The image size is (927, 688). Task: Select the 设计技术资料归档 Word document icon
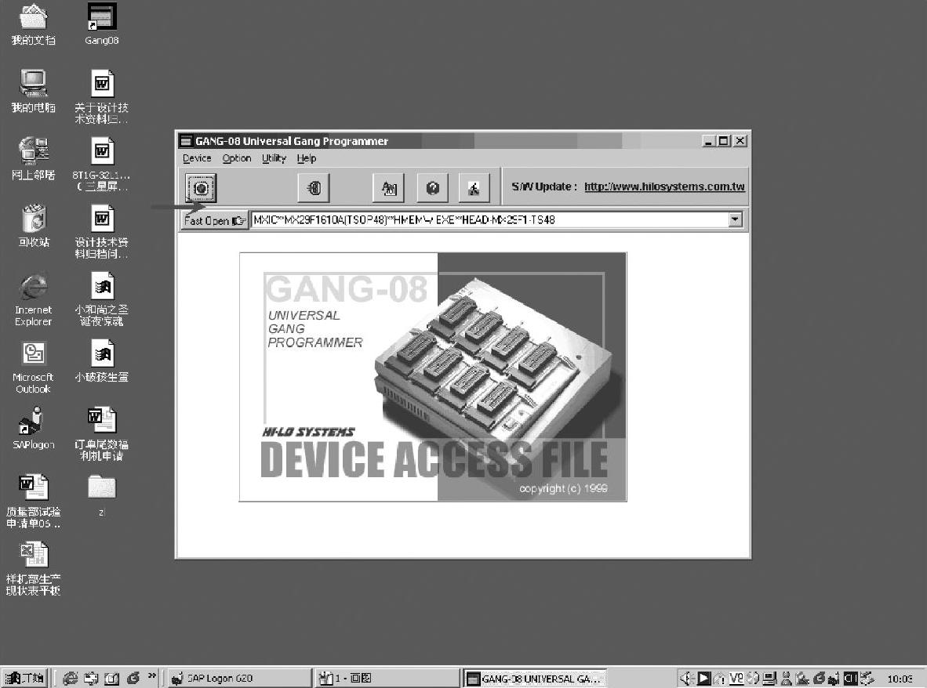point(101,231)
